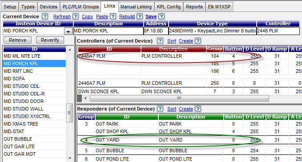
Task: Open help icon beside Refresh link
Action: 76,16
